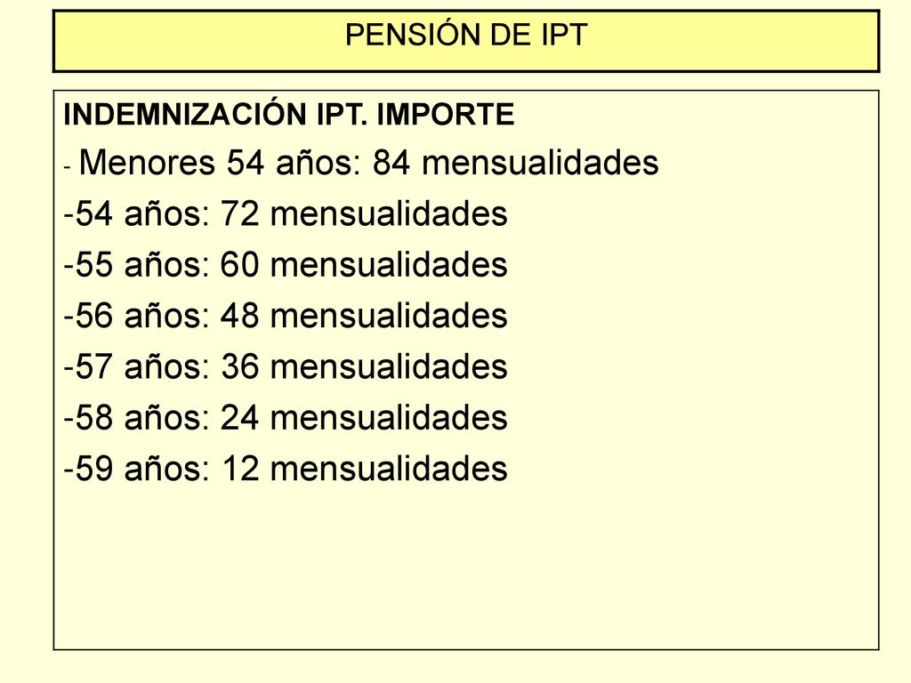Click the 59 años: 12 mensualidades line
Viewport: 911px width, 683px height.
pyautogui.click(x=286, y=469)
